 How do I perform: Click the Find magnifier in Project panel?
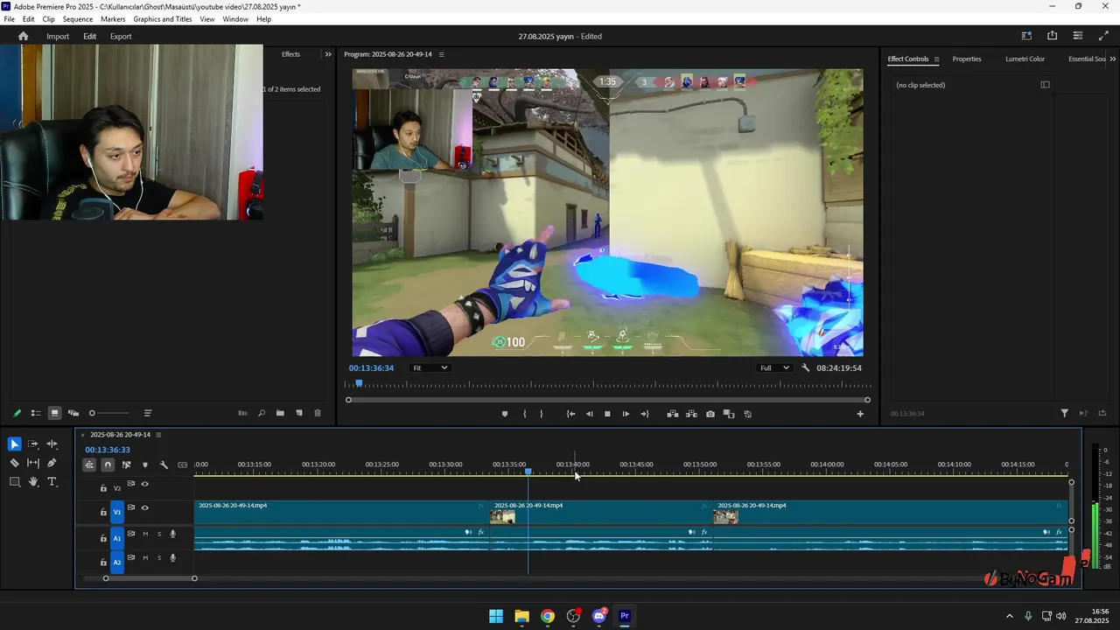(x=262, y=413)
